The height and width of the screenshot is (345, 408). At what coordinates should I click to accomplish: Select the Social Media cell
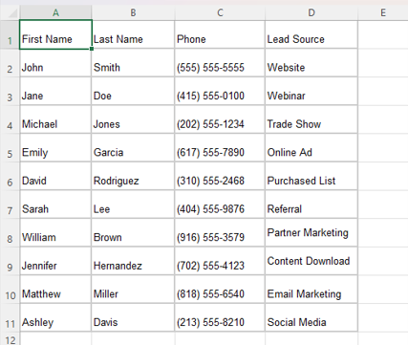point(311,317)
